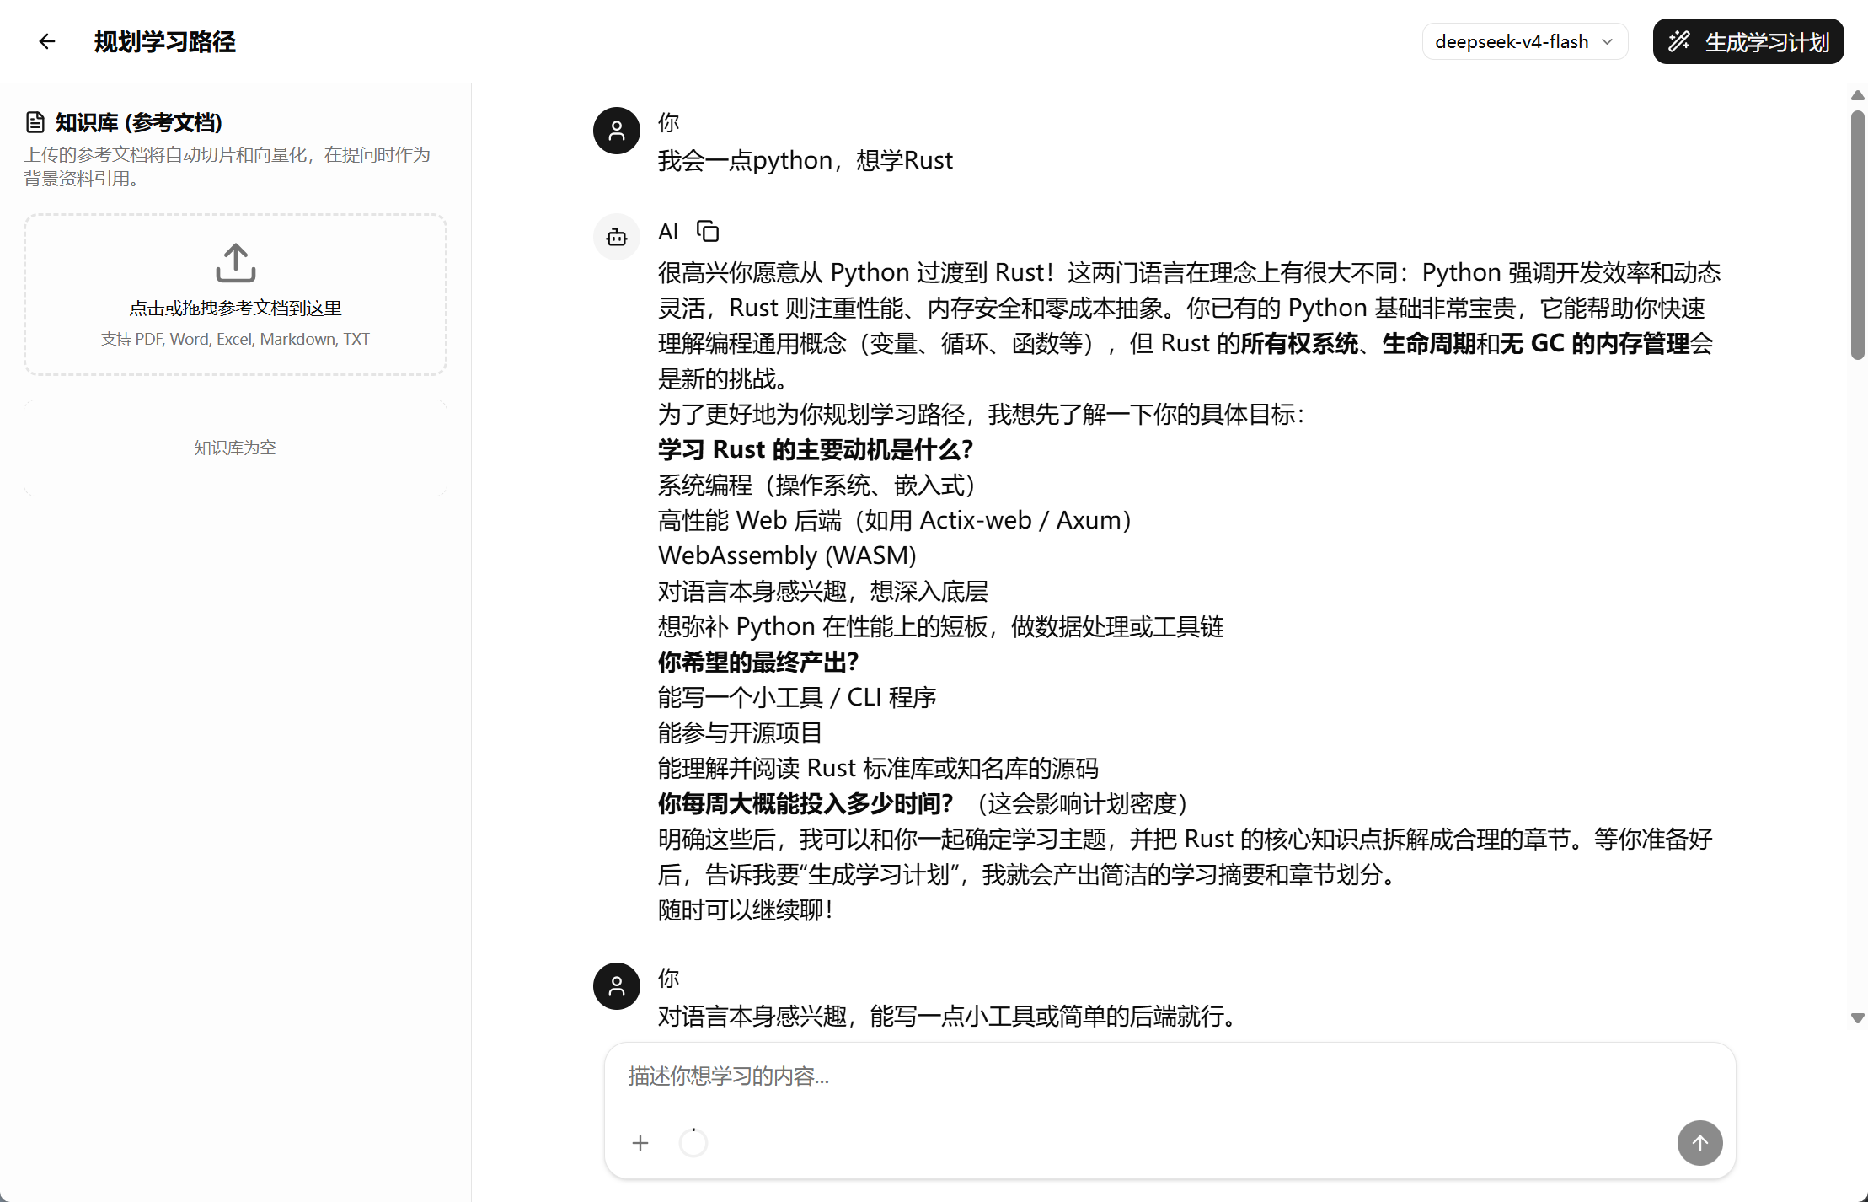Click the line 高性能 Web 后端（如用 Actix-web / Axum）
This screenshot has width=1868, height=1202.
[x=894, y=520]
